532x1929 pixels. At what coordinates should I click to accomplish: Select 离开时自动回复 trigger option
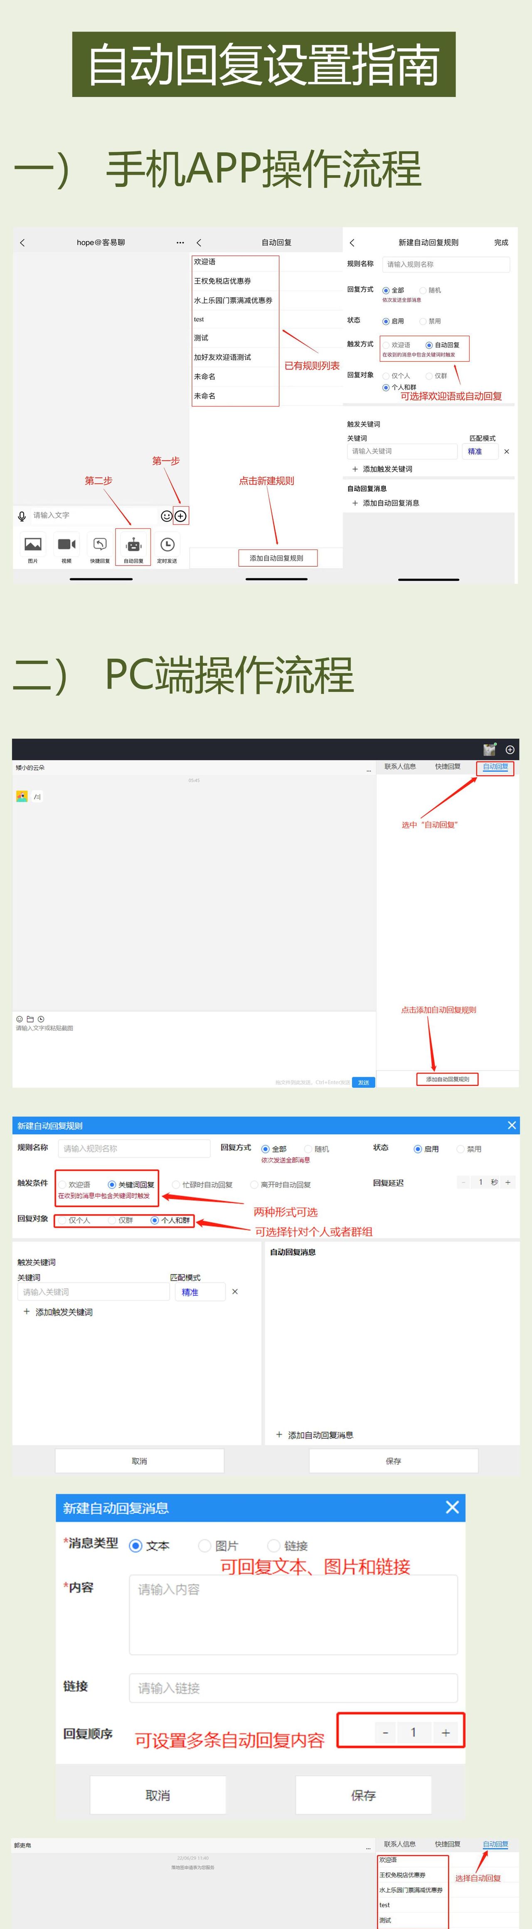pyautogui.click(x=281, y=1185)
